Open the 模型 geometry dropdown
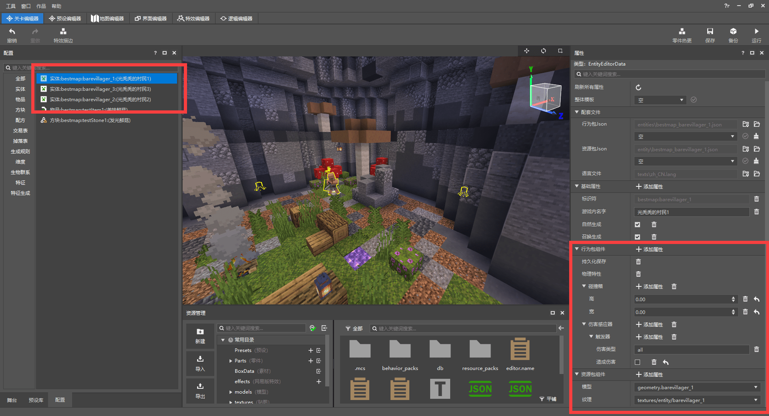This screenshot has height=416, width=769. 697,387
